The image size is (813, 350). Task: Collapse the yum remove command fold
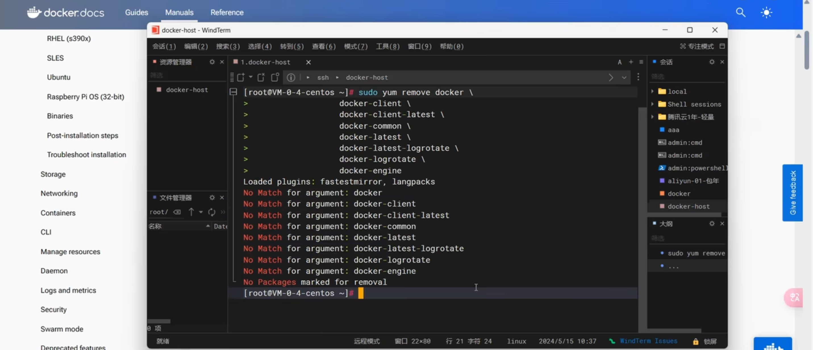coord(233,92)
